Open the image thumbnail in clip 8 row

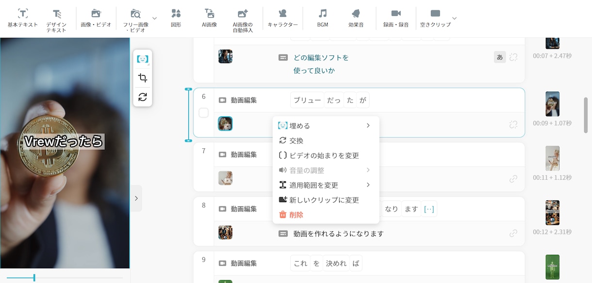225,232
